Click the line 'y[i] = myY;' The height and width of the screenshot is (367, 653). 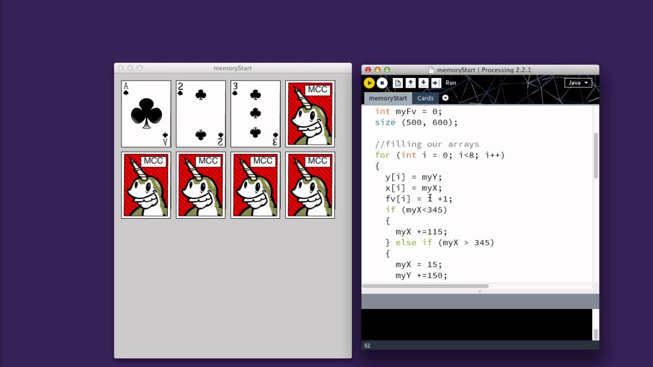[x=414, y=177]
